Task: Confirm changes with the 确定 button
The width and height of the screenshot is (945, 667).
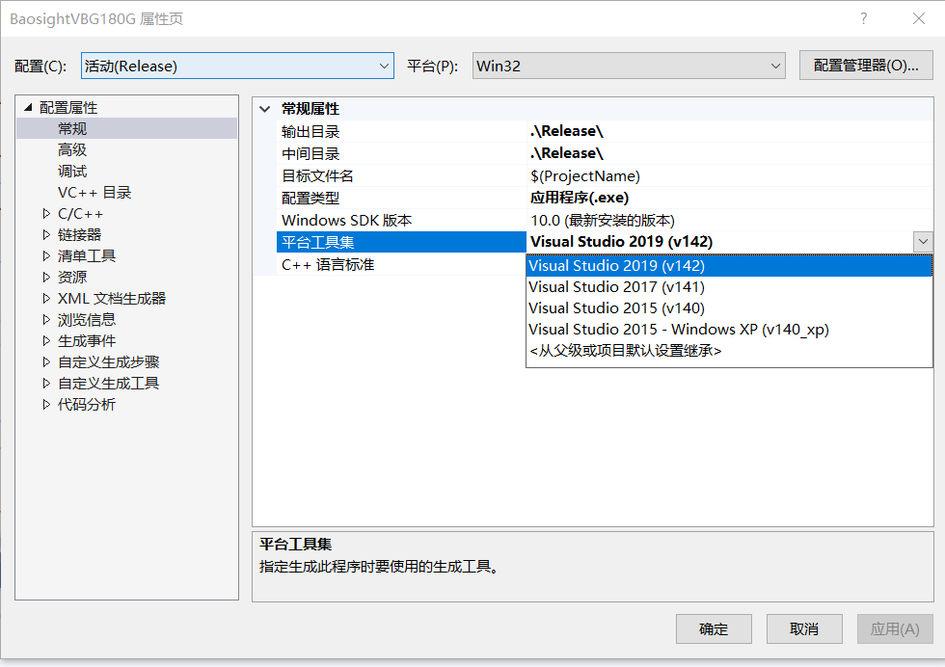Action: tap(713, 628)
